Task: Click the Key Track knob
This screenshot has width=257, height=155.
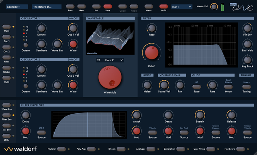Action: pyautogui.click(x=247, y=60)
